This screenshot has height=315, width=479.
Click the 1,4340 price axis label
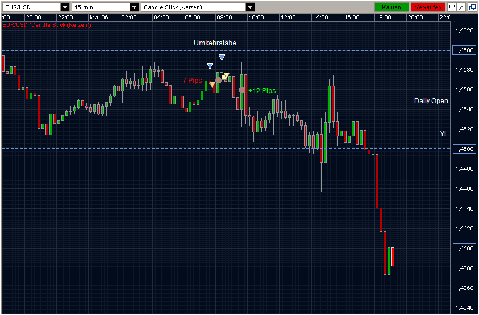click(x=464, y=308)
